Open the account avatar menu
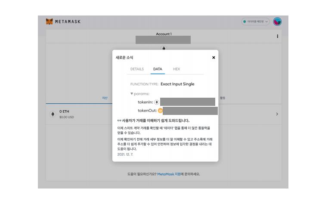Image resolution: width=325 pixels, height=201 pixels. click(277, 22)
